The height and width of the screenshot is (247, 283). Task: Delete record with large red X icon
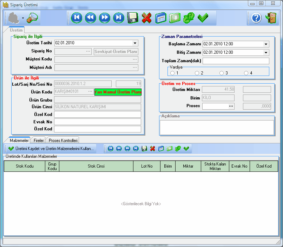(x=146, y=18)
